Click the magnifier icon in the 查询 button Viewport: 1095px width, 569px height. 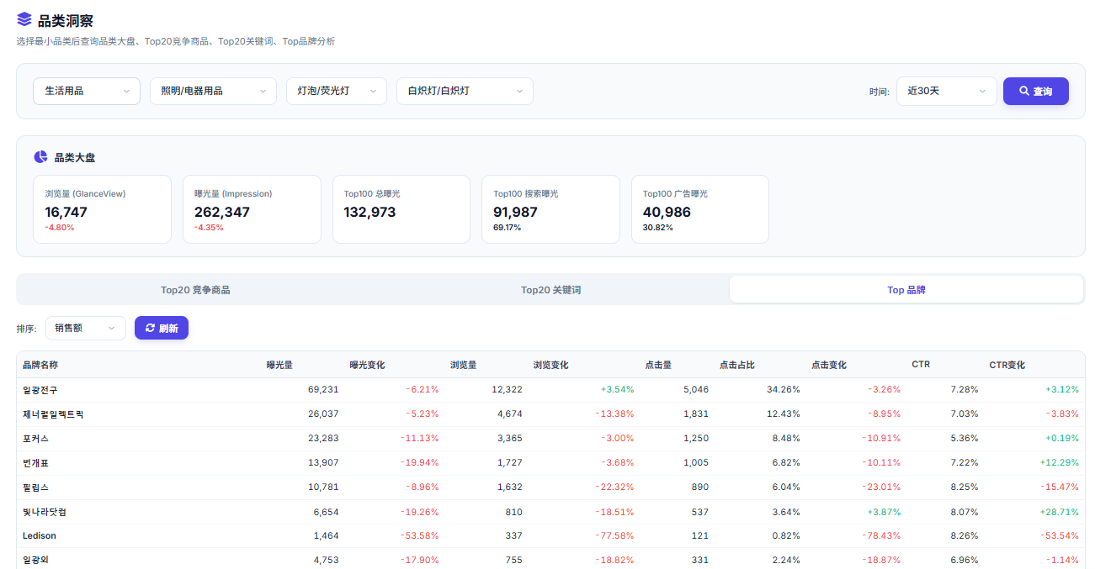pos(1024,91)
